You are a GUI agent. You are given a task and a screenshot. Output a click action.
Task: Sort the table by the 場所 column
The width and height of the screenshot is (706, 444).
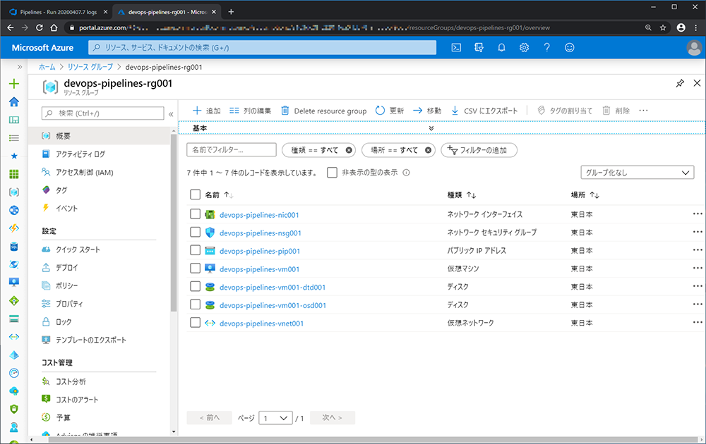tap(585, 195)
